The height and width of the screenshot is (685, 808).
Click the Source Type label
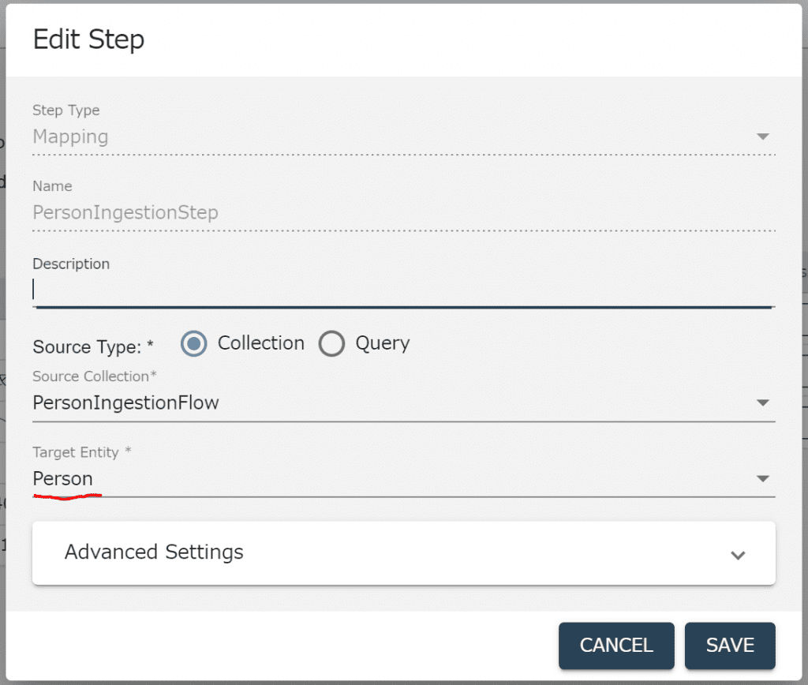(93, 346)
